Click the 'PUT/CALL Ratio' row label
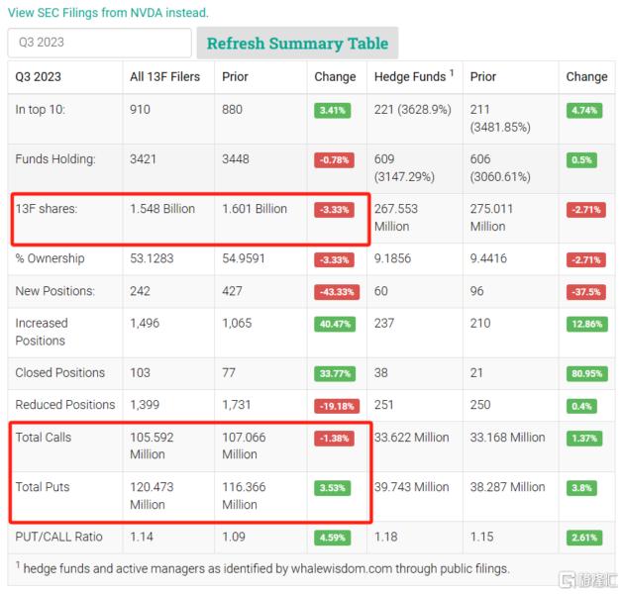 (x=58, y=537)
